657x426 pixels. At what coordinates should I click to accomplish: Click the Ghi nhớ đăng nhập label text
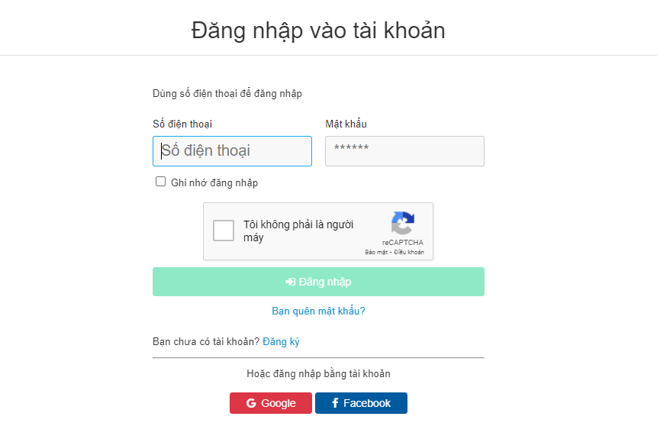[x=214, y=182]
